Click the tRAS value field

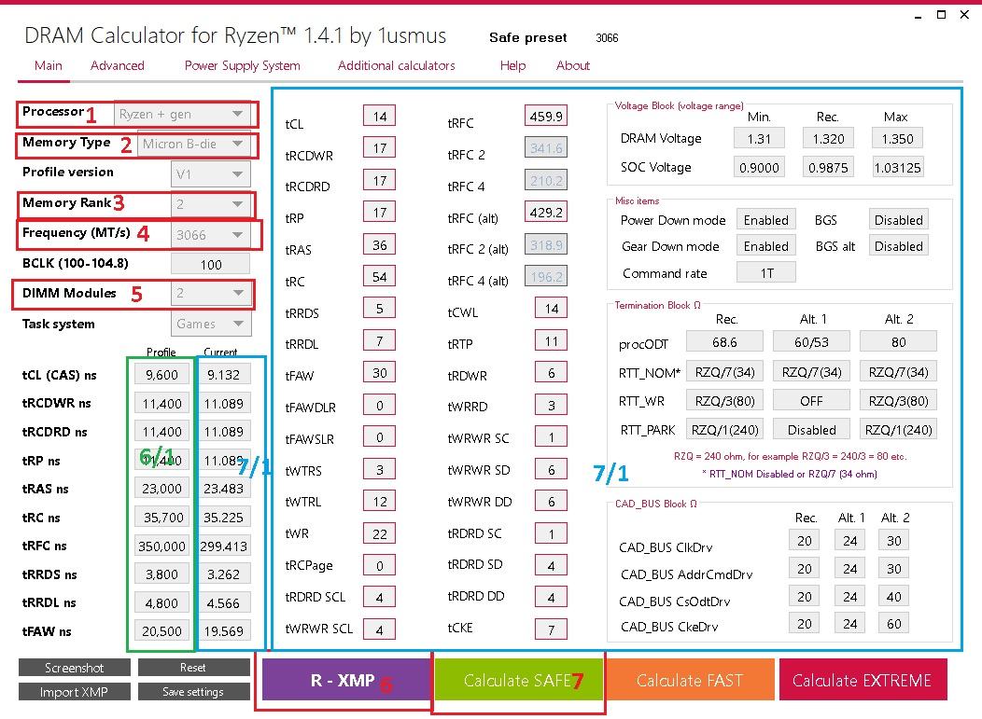coord(380,244)
